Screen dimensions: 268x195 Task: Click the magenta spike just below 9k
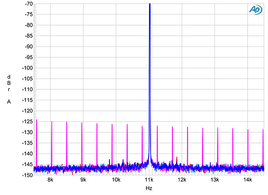coord(82,144)
